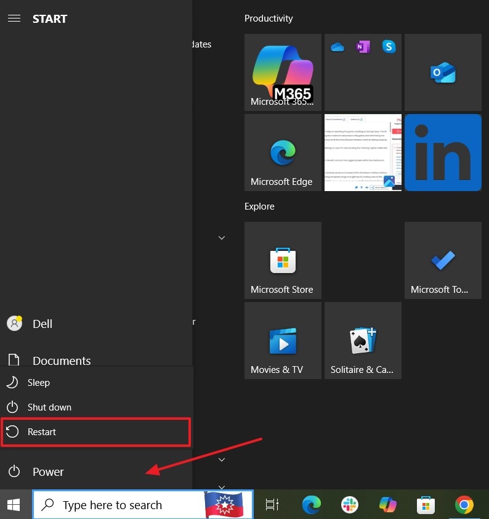Click the Explore group heading

(x=259, y=206)
